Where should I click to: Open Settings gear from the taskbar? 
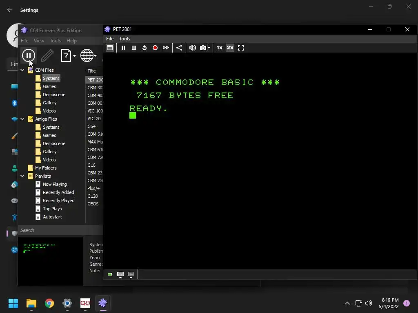[x=67, y=303]
